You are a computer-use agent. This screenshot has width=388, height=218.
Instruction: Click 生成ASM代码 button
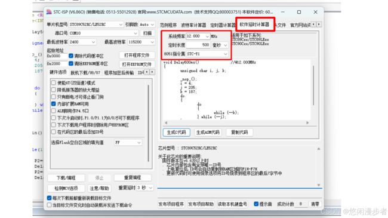click(208, 132)
